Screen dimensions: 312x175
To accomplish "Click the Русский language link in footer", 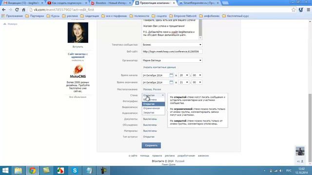I will (x=180, y=161).
